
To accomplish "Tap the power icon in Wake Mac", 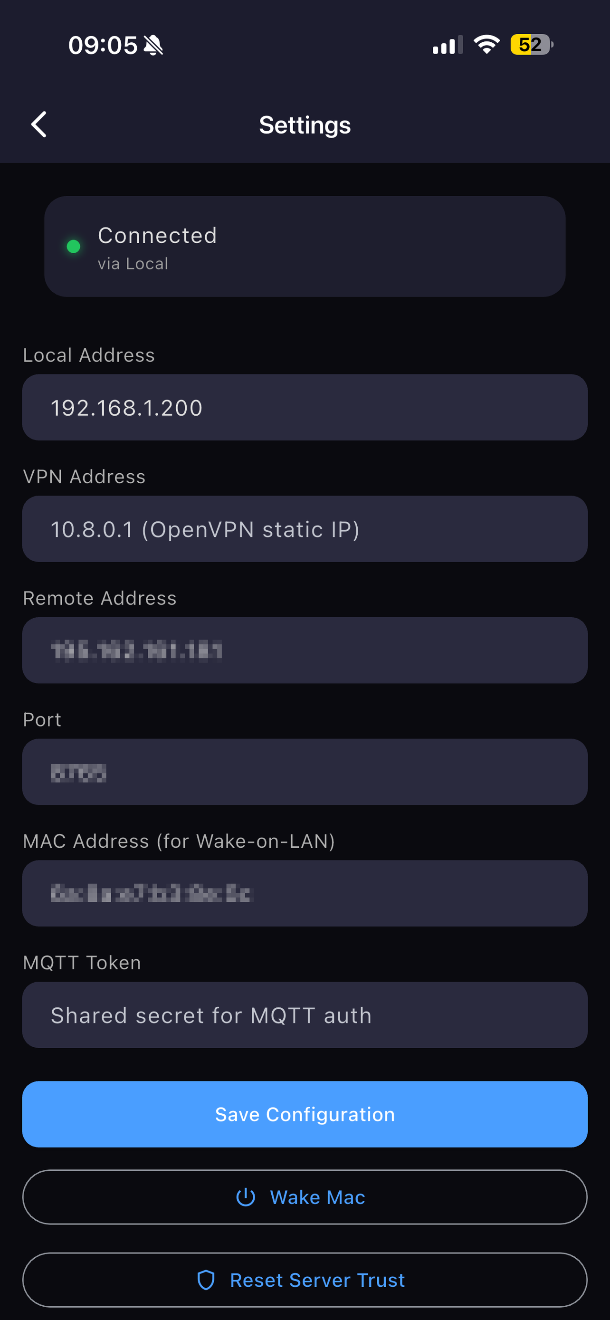I will tap(245, 1197).
